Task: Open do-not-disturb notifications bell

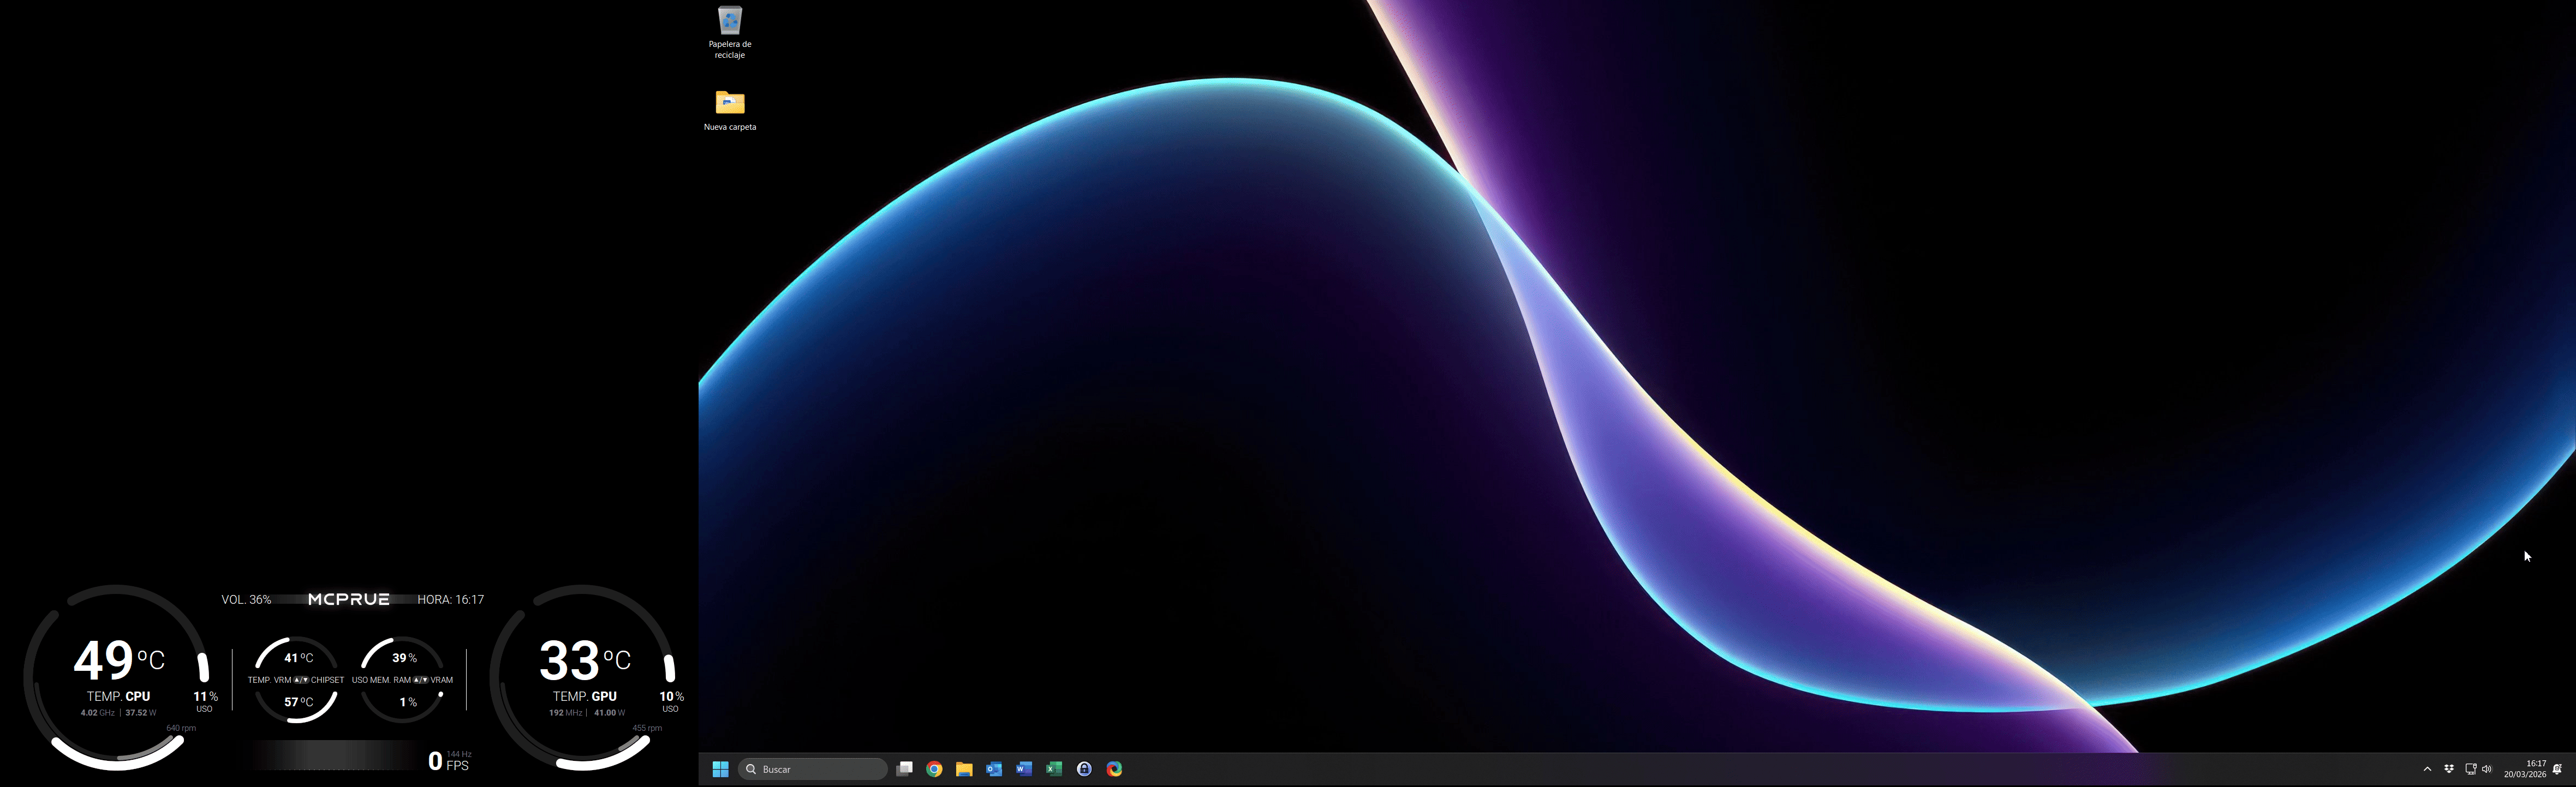Action: point(2558,769)
